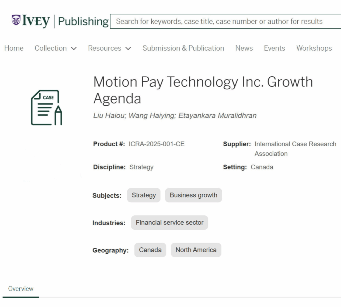Expand the Collection dropdown chevron
This screenshot has height=307, width=341.
point(74,49)
